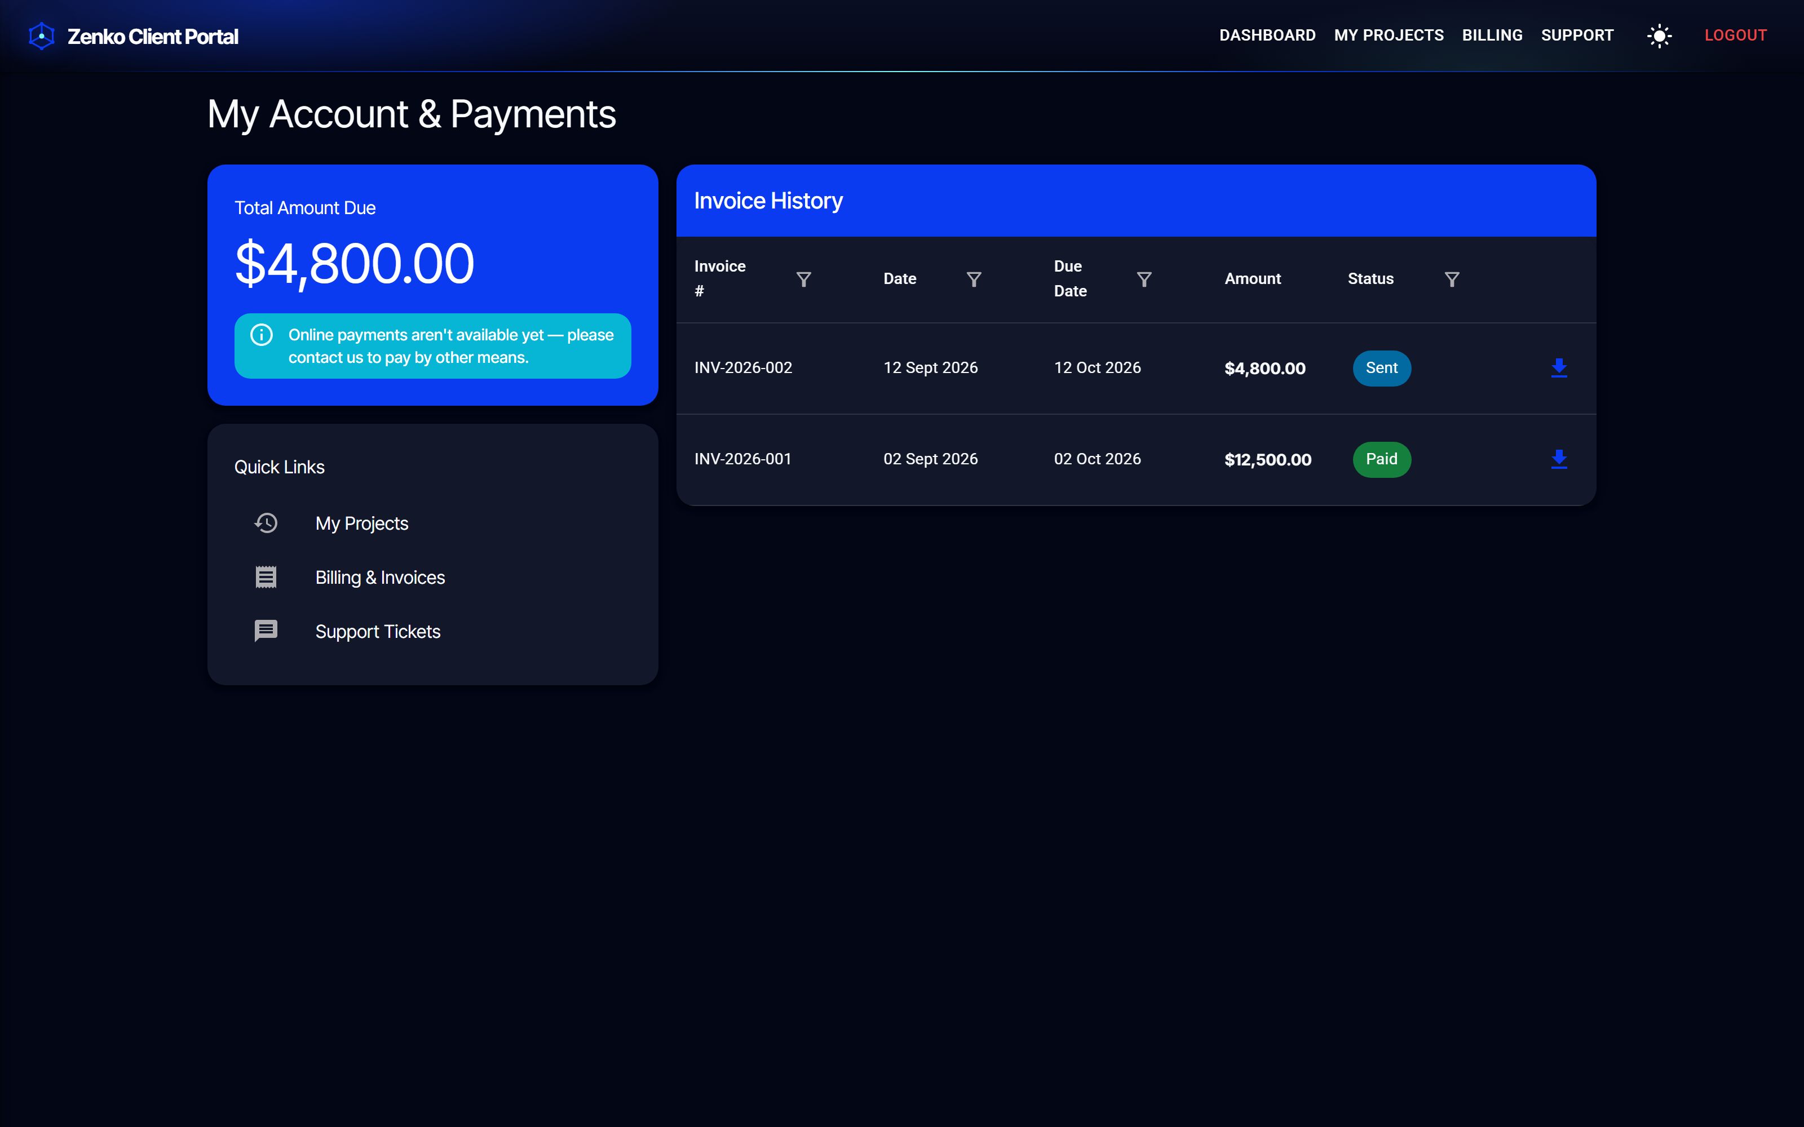Open filter for Date column
The height and width of the screenshot is (1127, 1804).
[x=974, y=279]
